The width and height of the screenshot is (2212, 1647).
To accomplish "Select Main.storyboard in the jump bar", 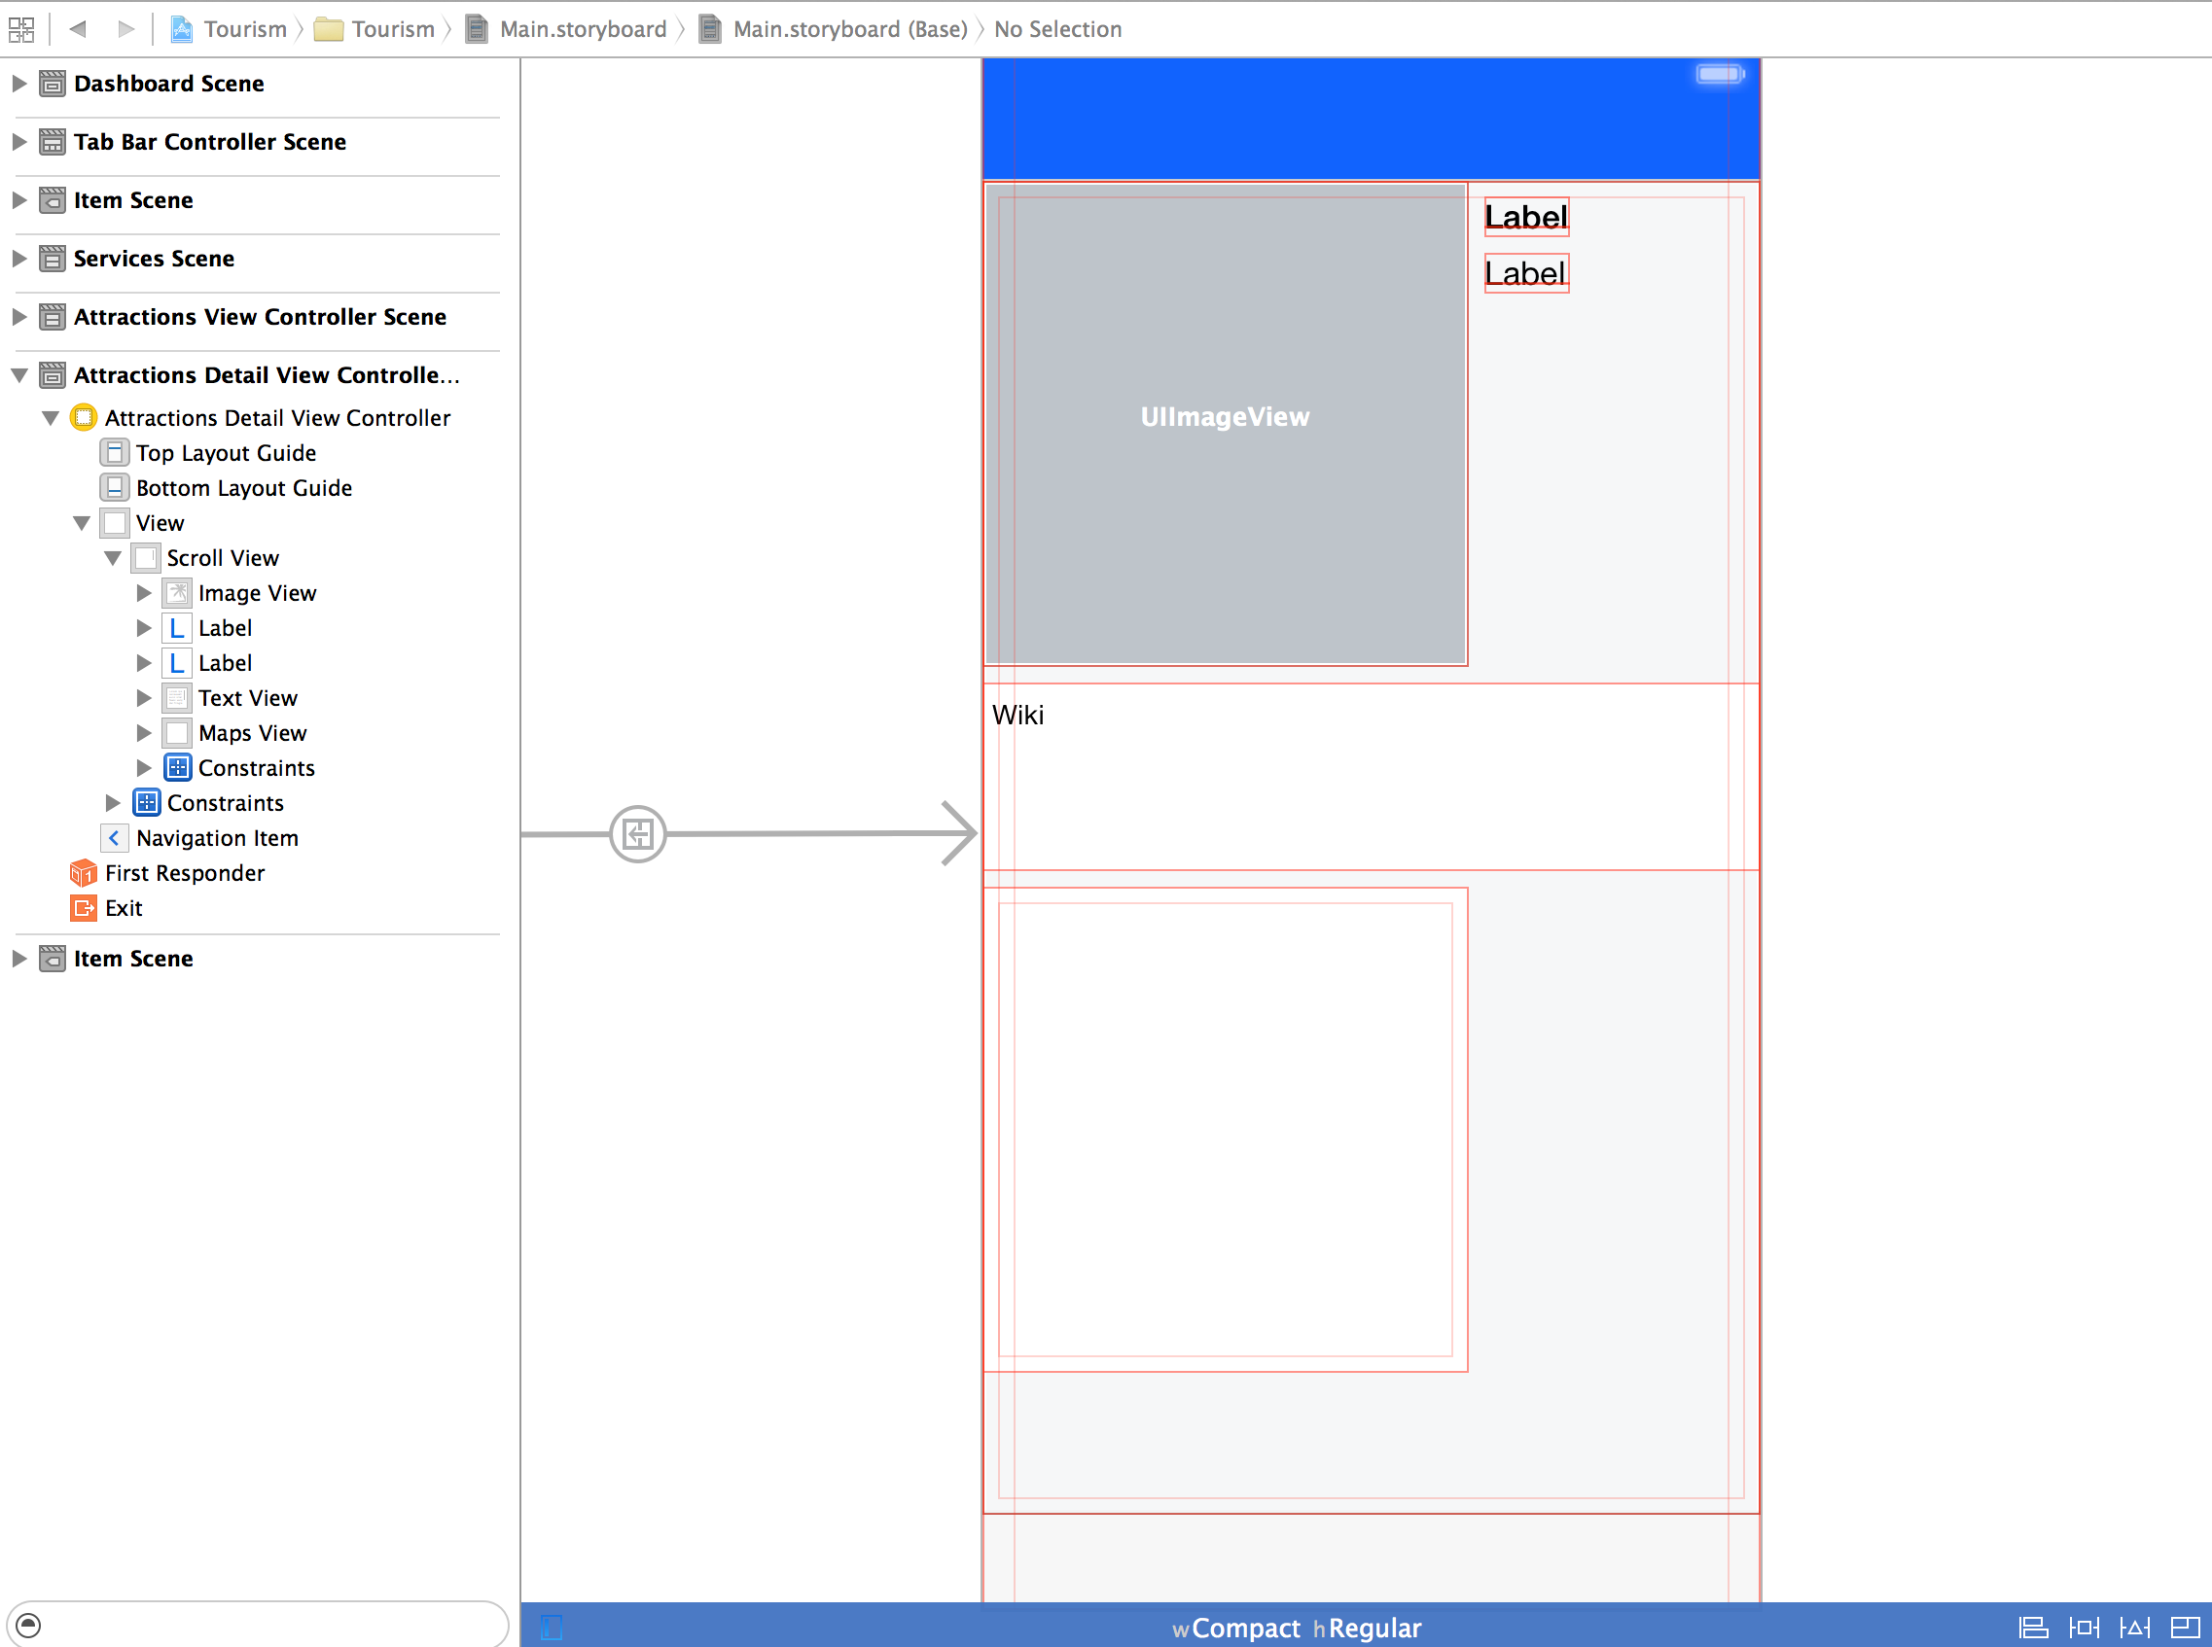I will (x=583, y=29).
